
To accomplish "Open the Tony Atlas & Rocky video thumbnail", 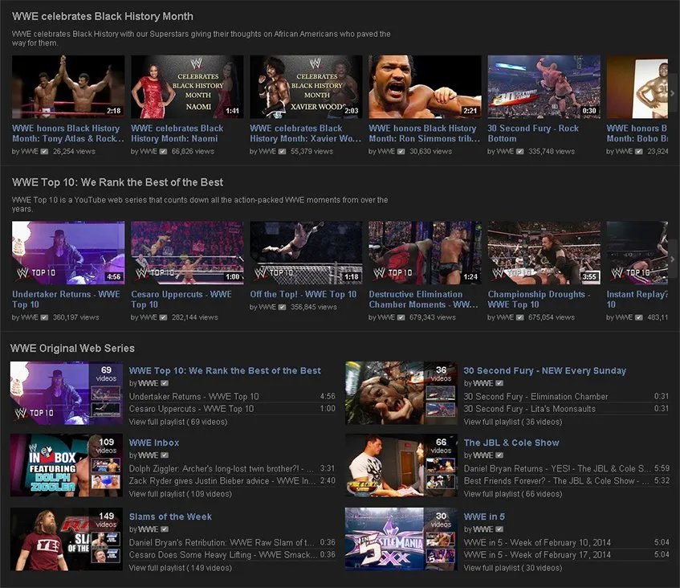I will click(68, 87).
